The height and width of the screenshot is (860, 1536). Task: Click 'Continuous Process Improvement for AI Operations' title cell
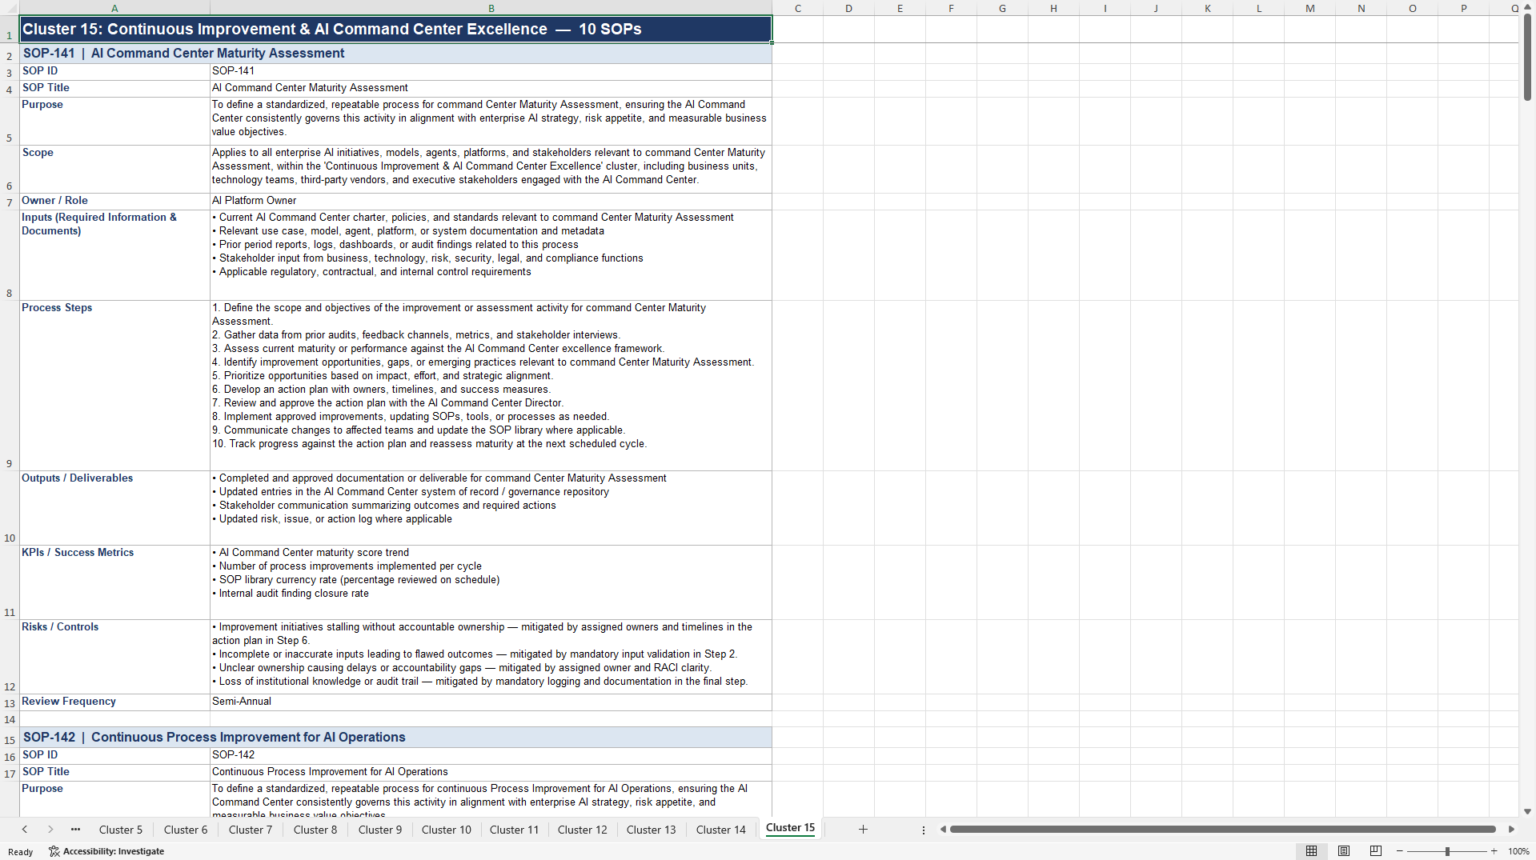click(491, 772)
